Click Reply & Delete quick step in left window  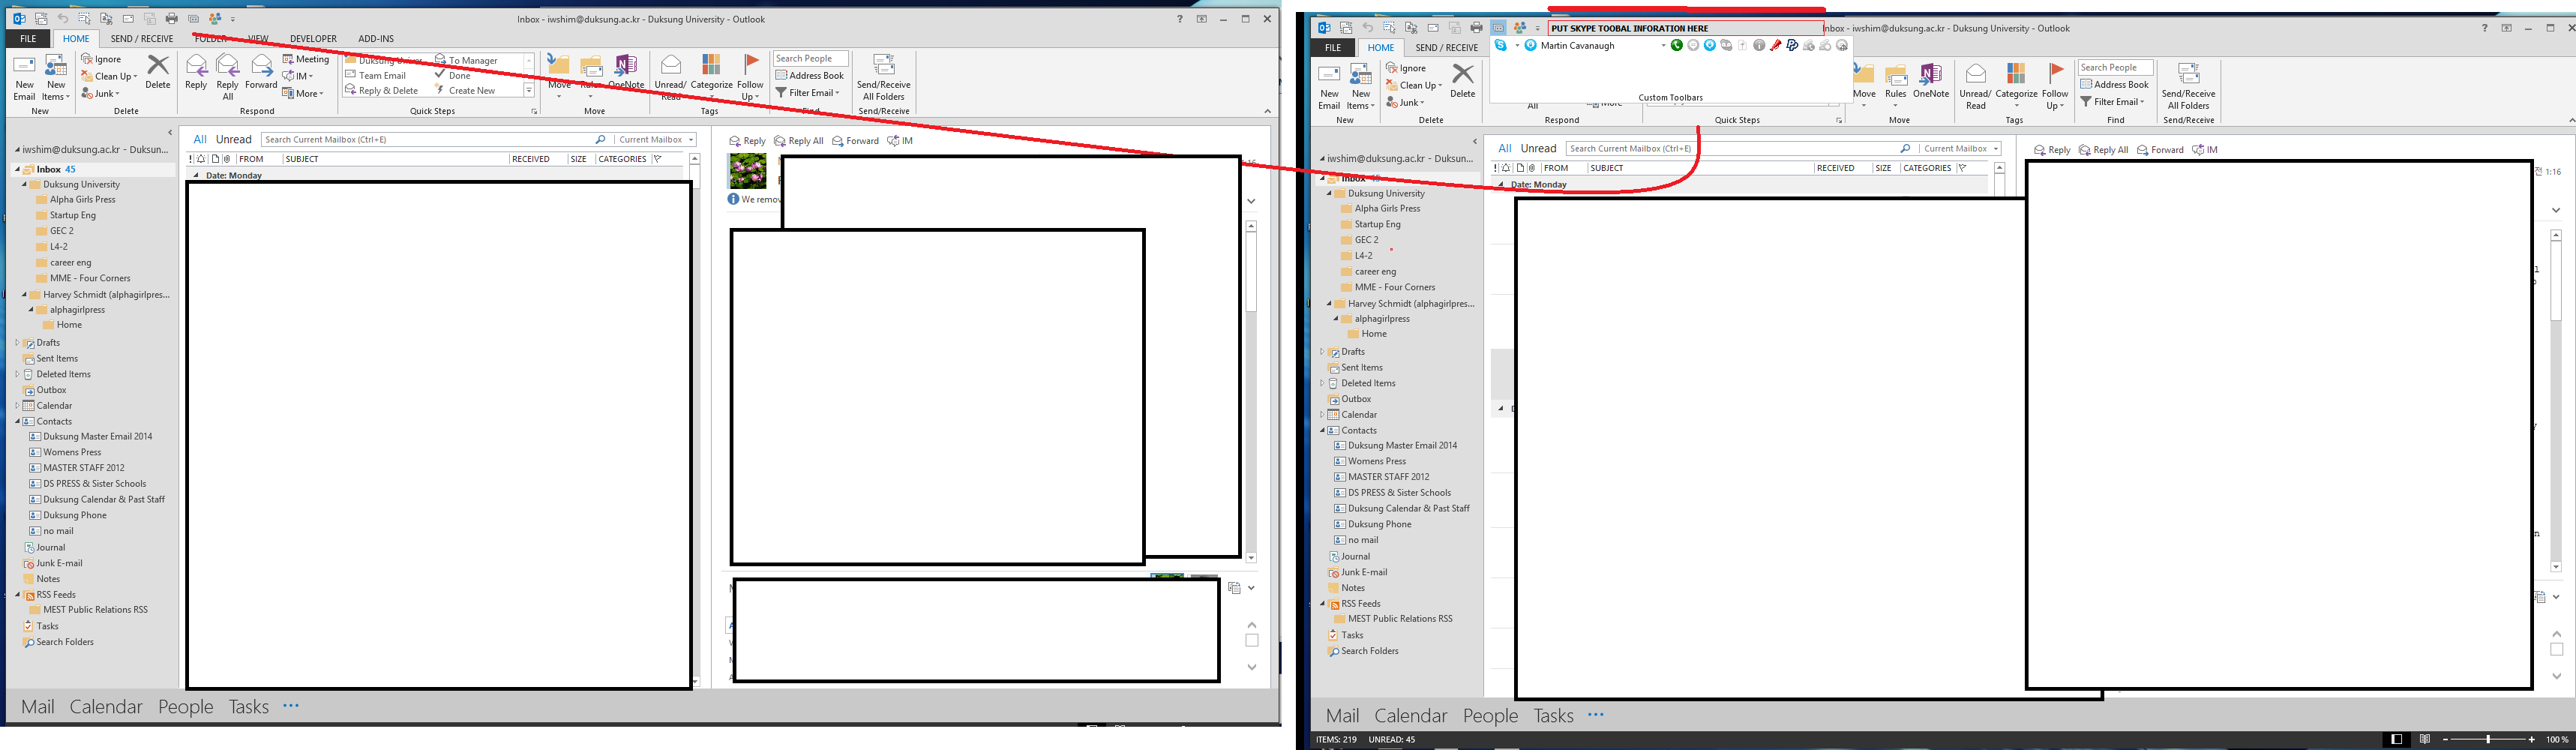(382, 90)
